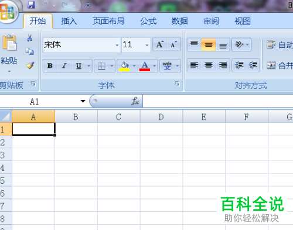Toggle bold formatting
This screenshot has height=230, width=293.
[50, 66]
